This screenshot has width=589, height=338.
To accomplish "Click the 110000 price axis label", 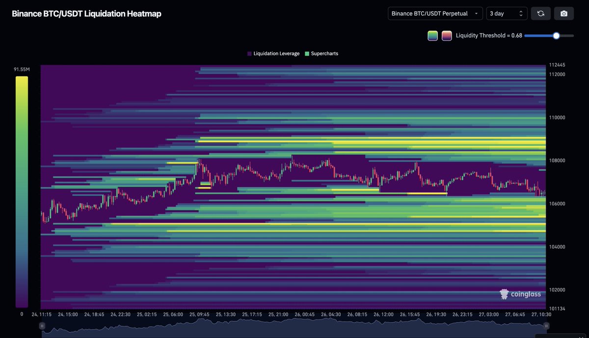I will [x=557, y=118].
